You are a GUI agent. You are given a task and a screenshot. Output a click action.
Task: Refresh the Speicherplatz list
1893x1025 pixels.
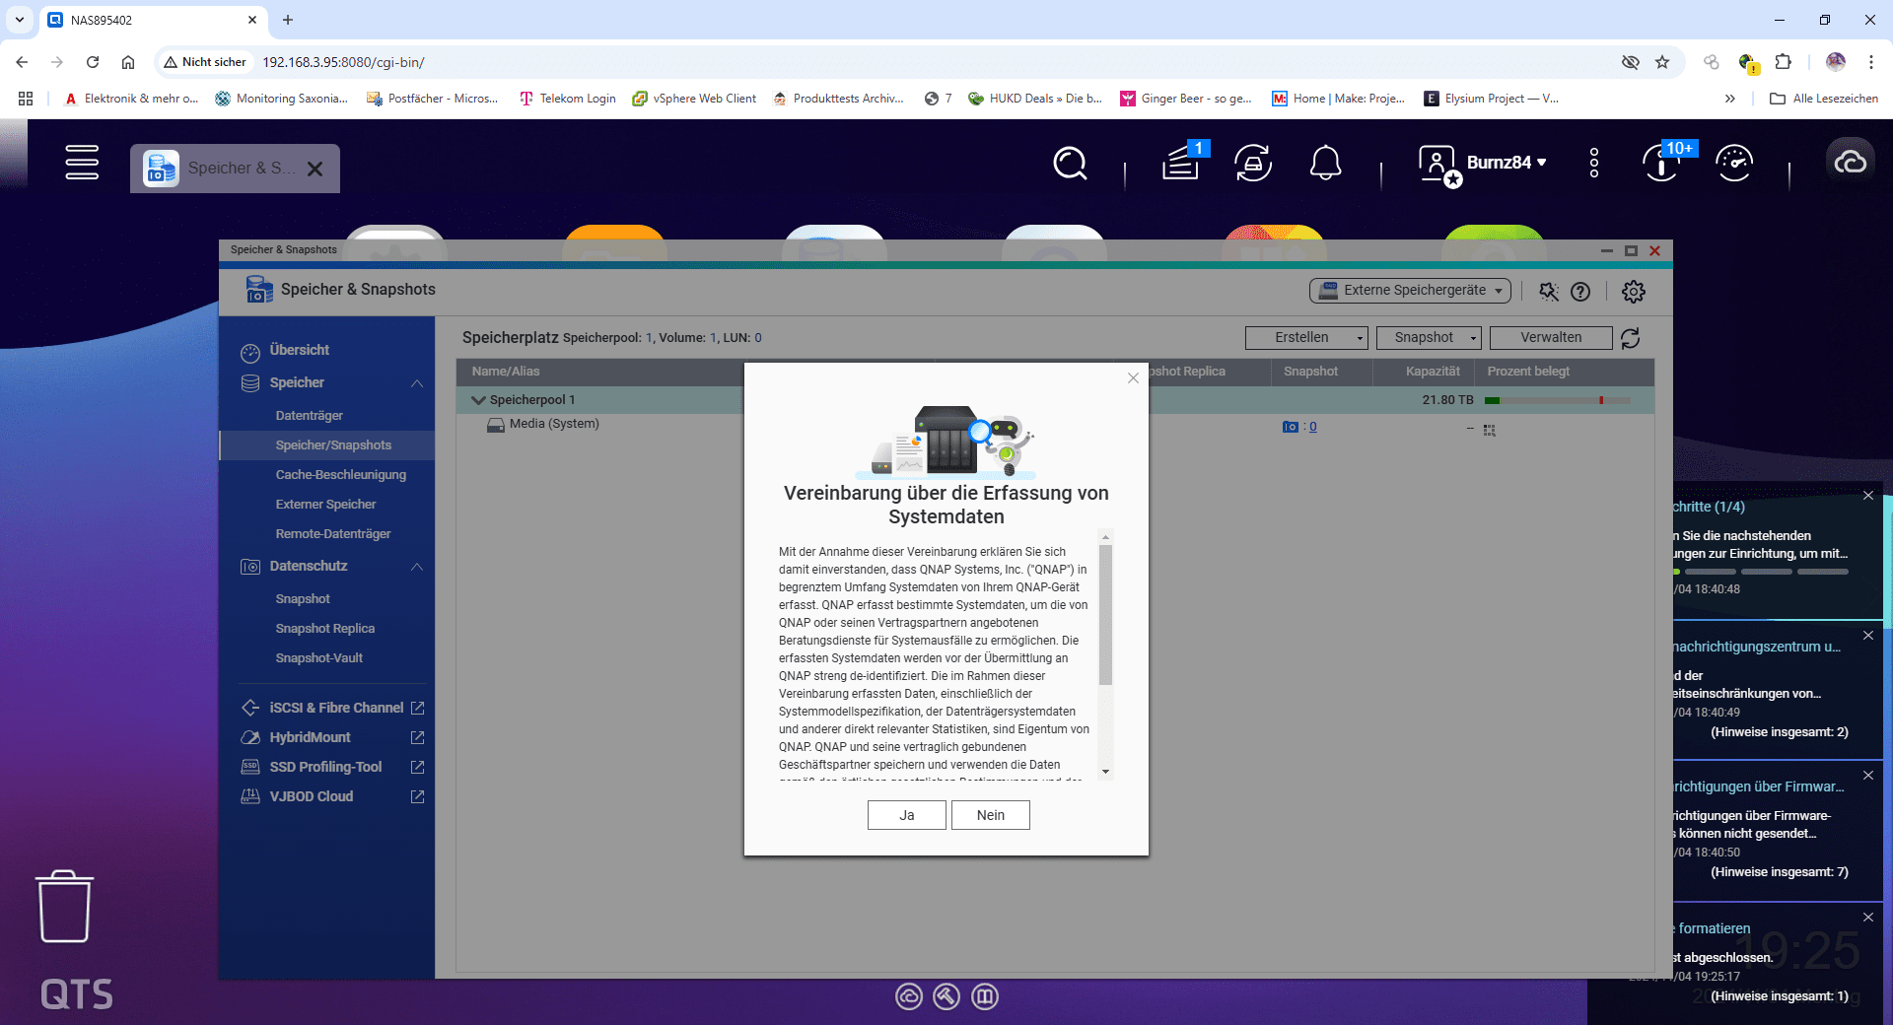click(x=1631, y=338)
